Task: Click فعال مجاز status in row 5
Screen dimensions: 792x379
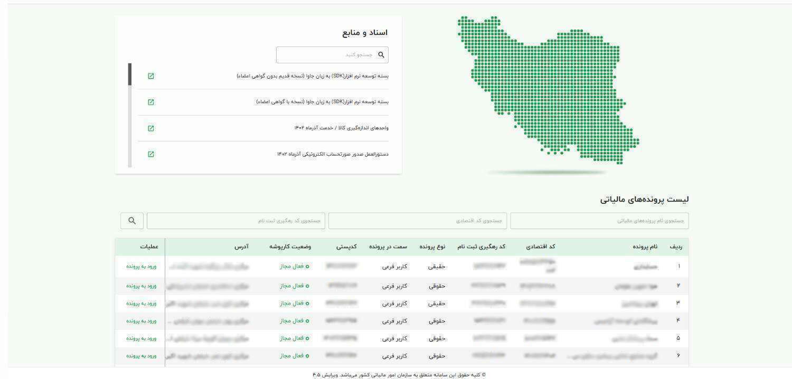Action: point(295,338)
